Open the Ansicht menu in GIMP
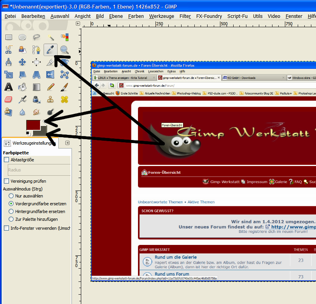The height and width of the screenshot is (304, 316). click(x=82, y=16)
